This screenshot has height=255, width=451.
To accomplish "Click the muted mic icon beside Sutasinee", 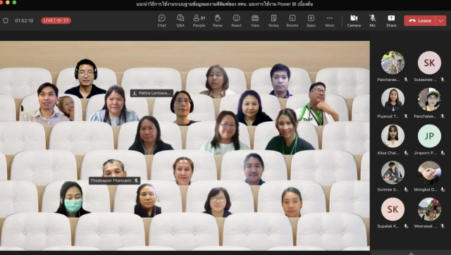I will tap(443, 80).
